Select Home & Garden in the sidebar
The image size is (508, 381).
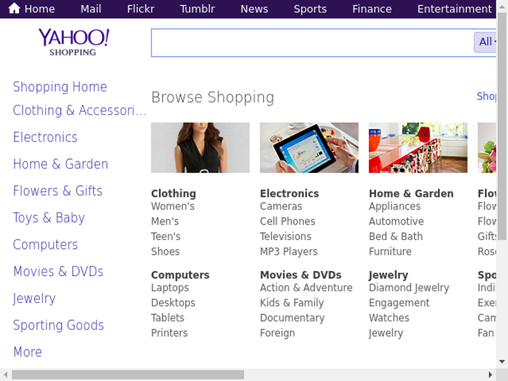[x=61, y=164]
